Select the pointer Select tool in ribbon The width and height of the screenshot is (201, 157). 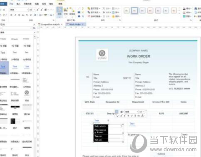(x=60, y=12)
